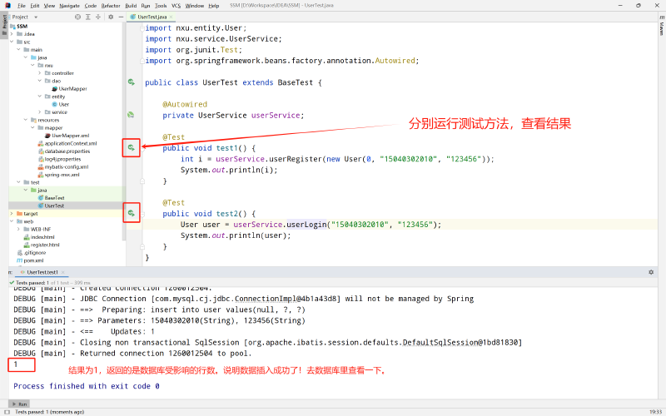
Task: Open Project panel settings gear
Action: 111,17
